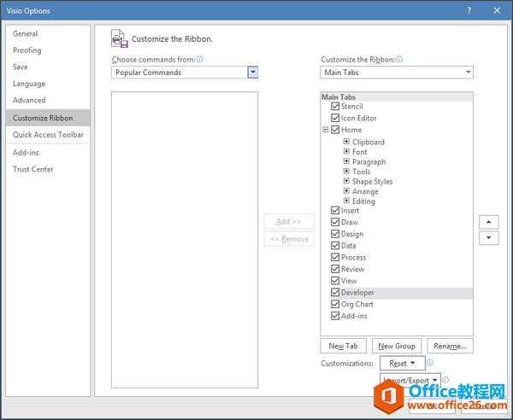Open the Main Tabs dropdown
Image resolution: width=513 pixels, height=420 pixels.
coord(469,73)
